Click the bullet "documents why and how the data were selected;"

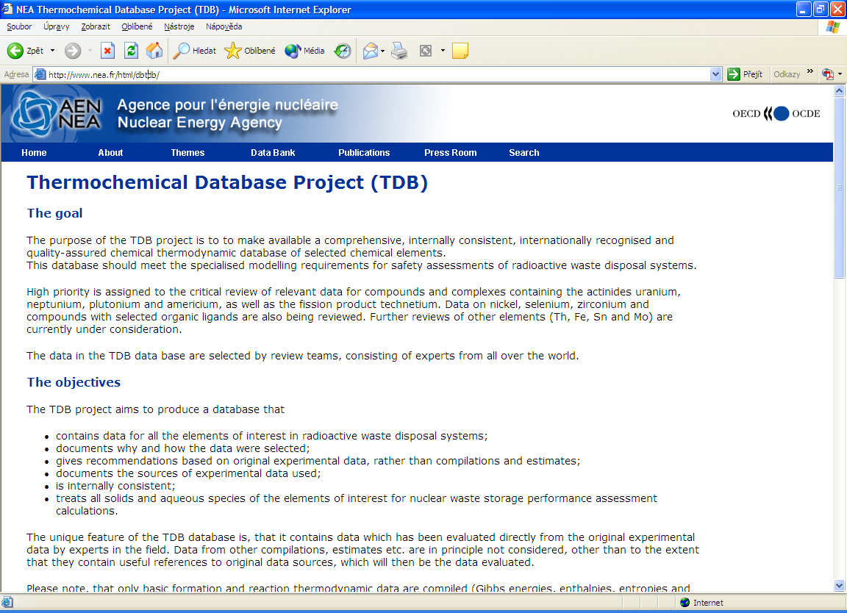(x=182, y=448)
